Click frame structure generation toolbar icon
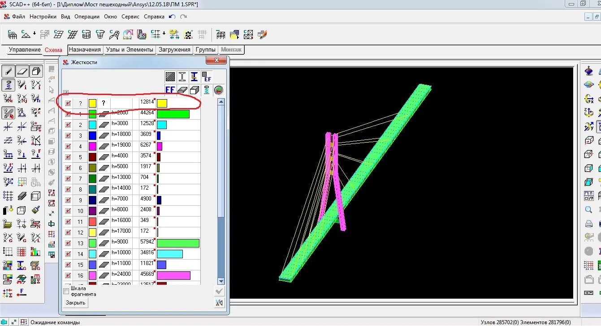The width and height of the screenshot is (601, 326). [13, 34]
